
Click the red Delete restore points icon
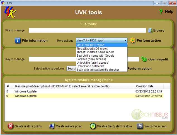pyautogui.click(x=11, y=126)
